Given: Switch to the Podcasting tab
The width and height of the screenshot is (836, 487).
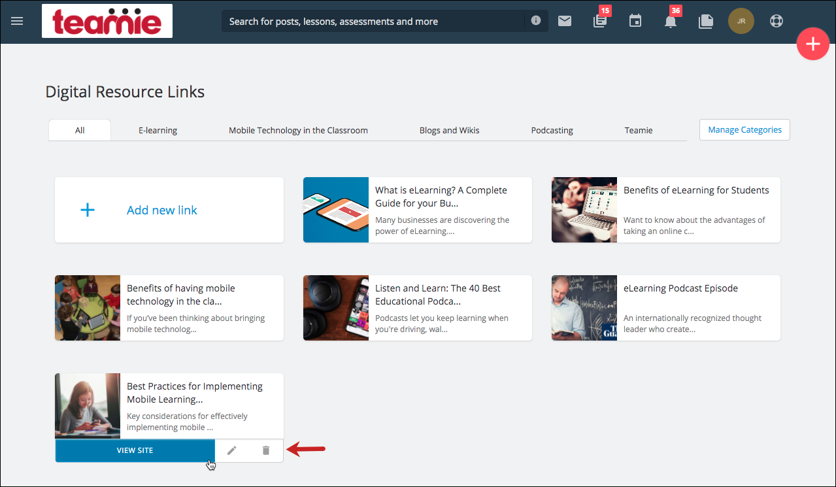Looking at the screenshot, I should [x=552, y=130].
